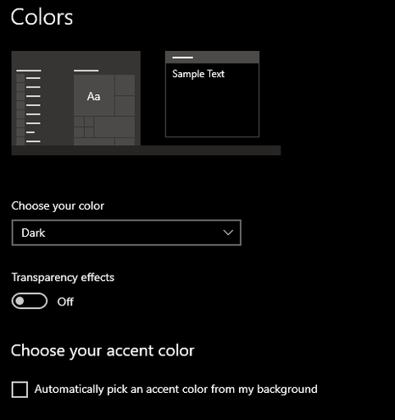The width and height of the screenshot is (395, 420).
Task: Click the Start menu preview thumbnail
Action: [76, 98]
